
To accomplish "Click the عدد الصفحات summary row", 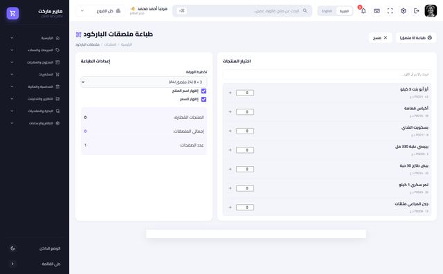I will 144,145.
